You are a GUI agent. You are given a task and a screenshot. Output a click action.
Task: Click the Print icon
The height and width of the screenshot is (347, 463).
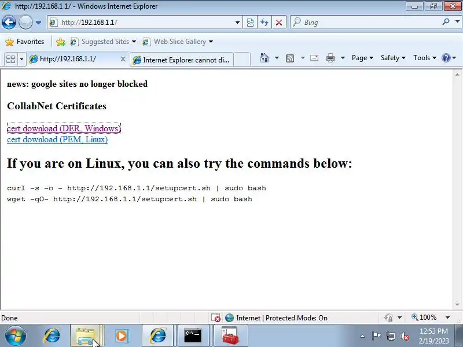click(x=330, y=58)
